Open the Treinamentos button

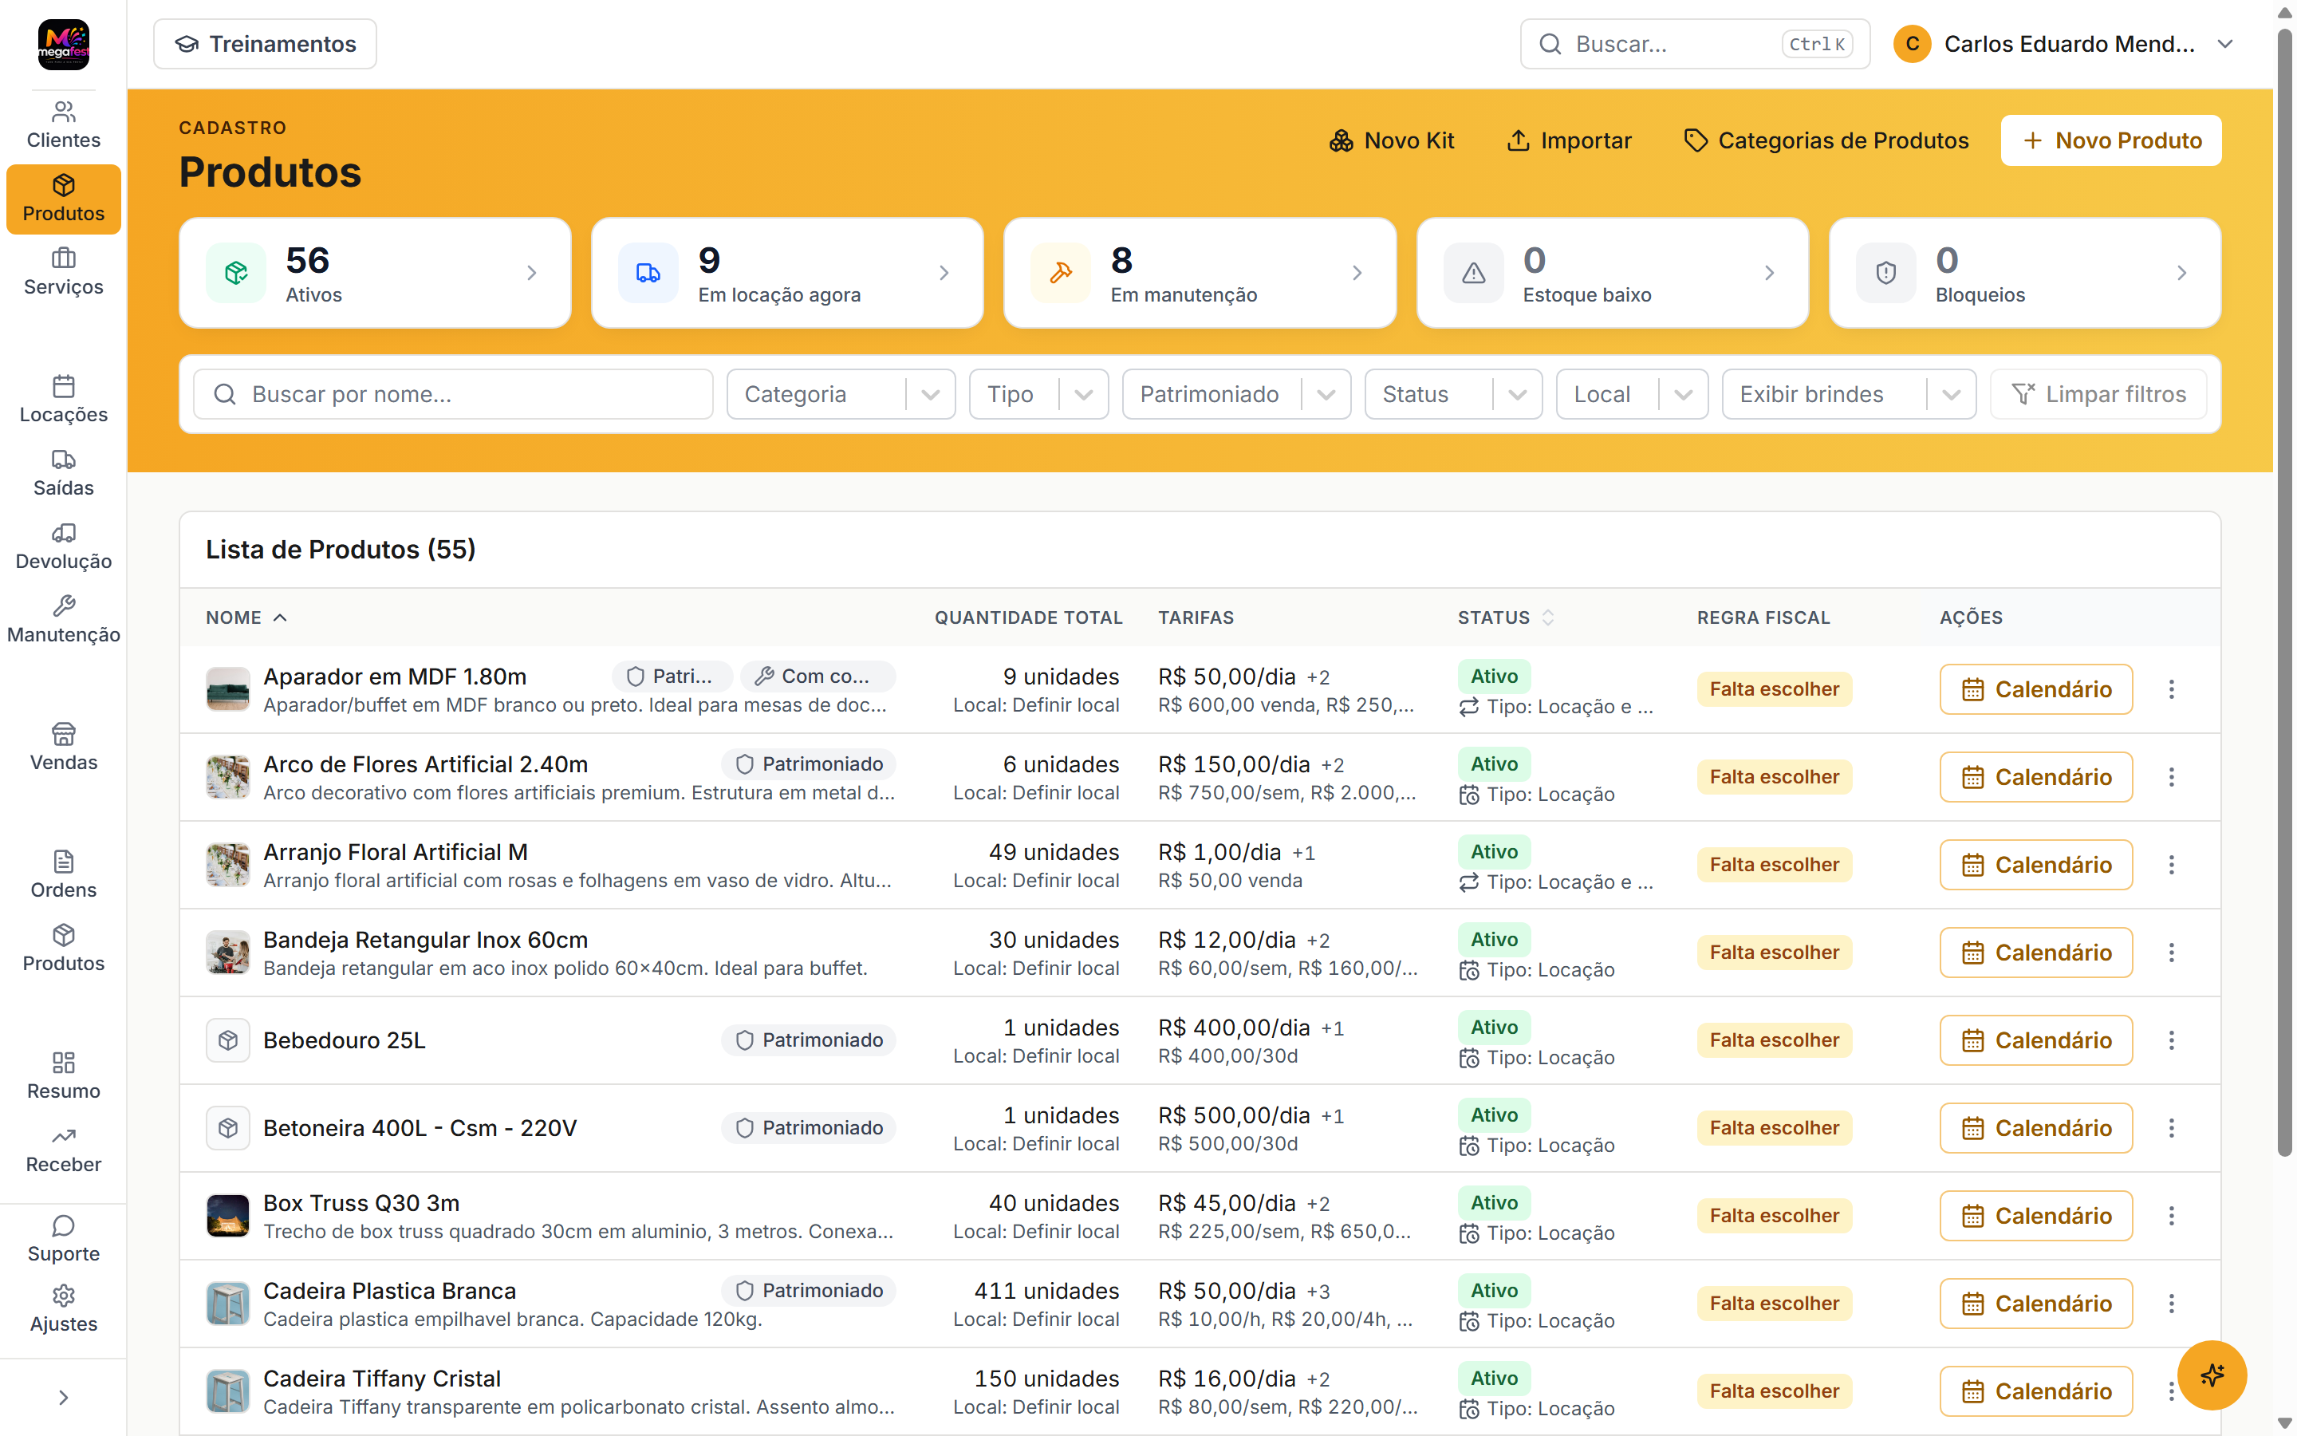(x=265, y=44)
